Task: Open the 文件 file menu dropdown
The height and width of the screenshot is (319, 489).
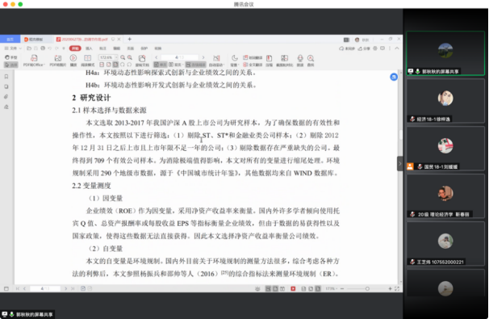Action: [13, 48]
